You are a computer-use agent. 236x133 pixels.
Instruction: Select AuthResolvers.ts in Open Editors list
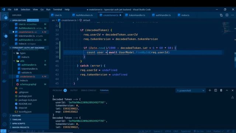[x=29, y=28]
